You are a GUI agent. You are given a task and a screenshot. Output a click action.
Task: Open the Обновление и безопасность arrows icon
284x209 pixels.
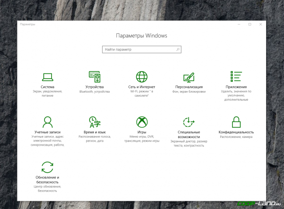click(48, 167)
